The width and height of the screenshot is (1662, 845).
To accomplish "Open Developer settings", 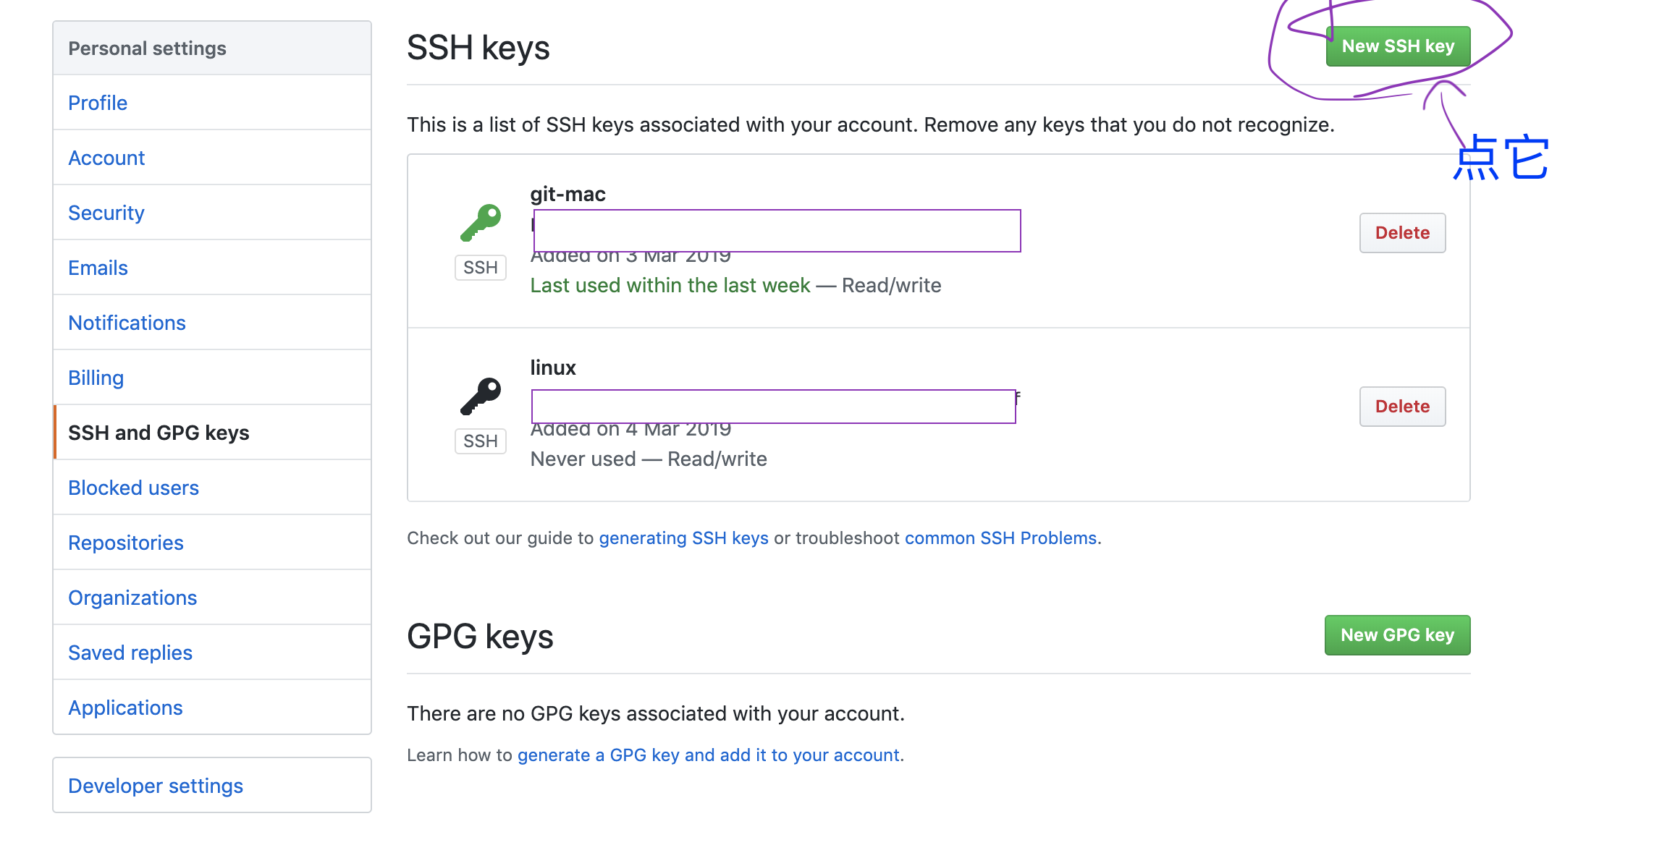I will coord(156,786).
